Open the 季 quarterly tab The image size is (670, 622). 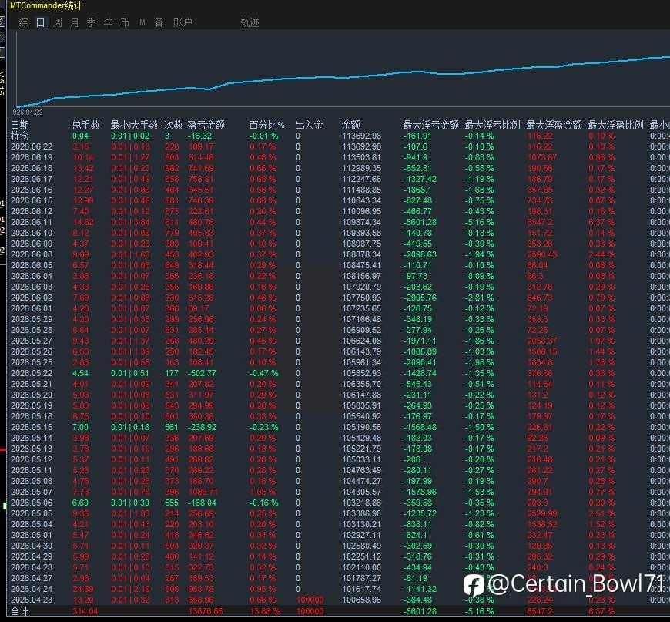point(92,22)
